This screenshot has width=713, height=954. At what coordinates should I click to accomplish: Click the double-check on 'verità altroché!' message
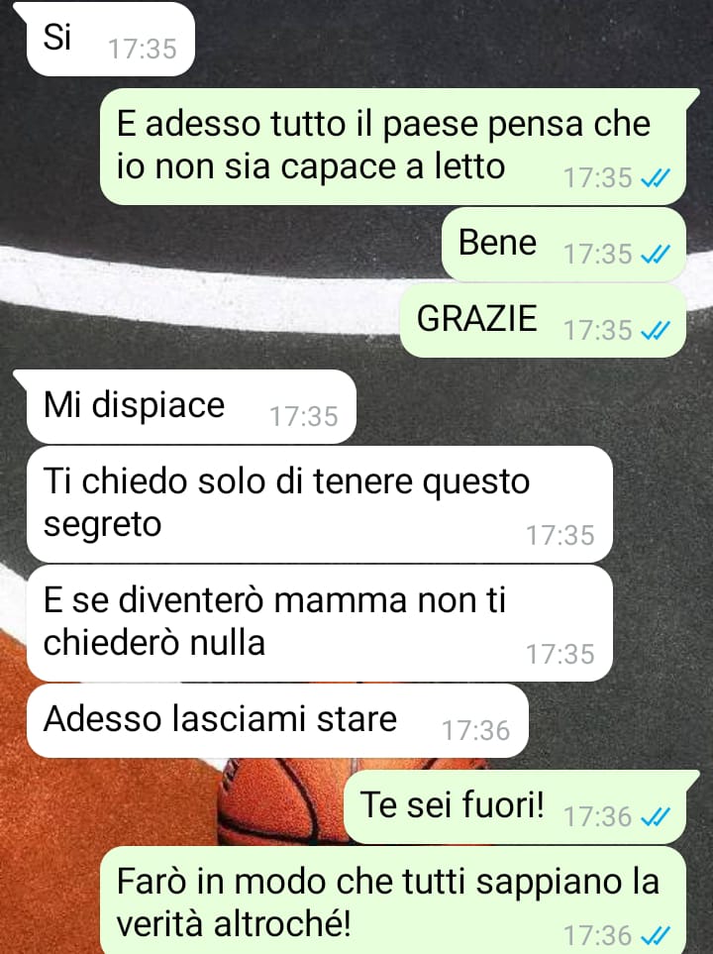click(657, 935)
